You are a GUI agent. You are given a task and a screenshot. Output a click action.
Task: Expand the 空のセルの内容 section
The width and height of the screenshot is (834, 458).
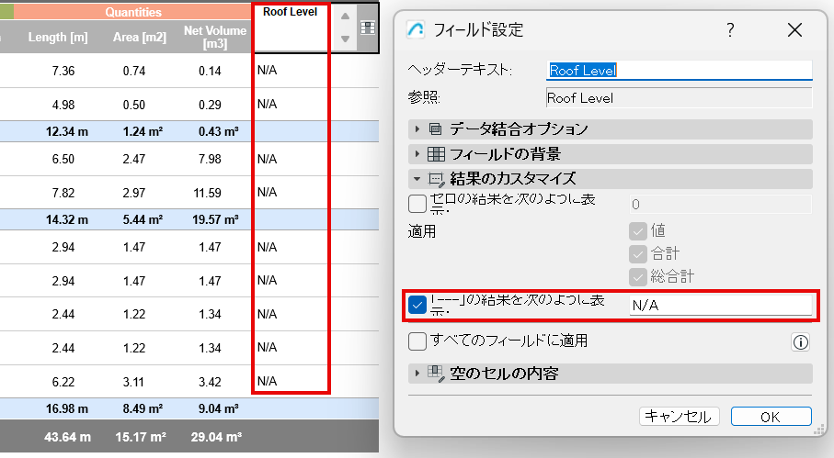[x=610, y=374]
